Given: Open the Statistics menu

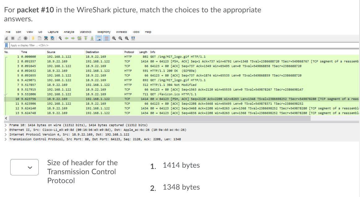Looking at the screenshot, I should click(x=85, y=31).
